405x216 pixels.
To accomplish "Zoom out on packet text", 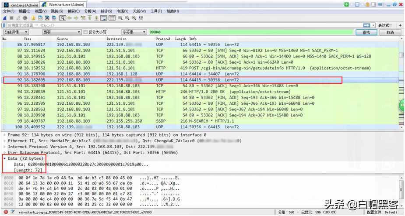I will tap(127, 18).
